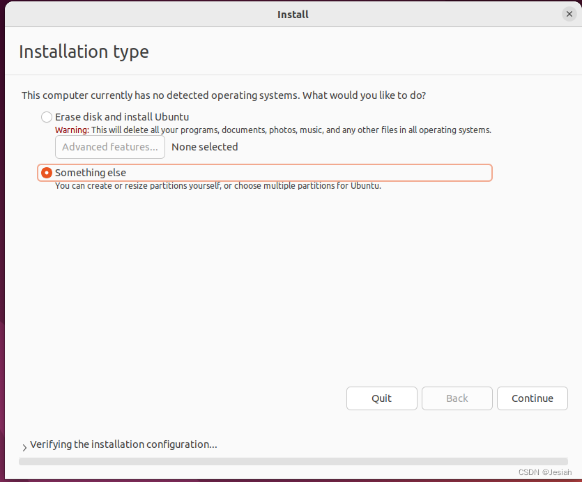
Task: Close the Install window
Action: pos(569,14)
